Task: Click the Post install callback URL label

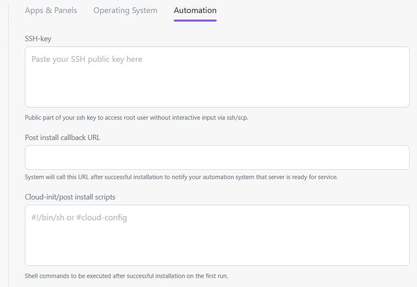Action: (62, 138)
